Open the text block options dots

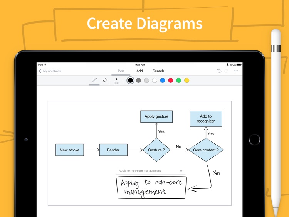click(182, 171)
